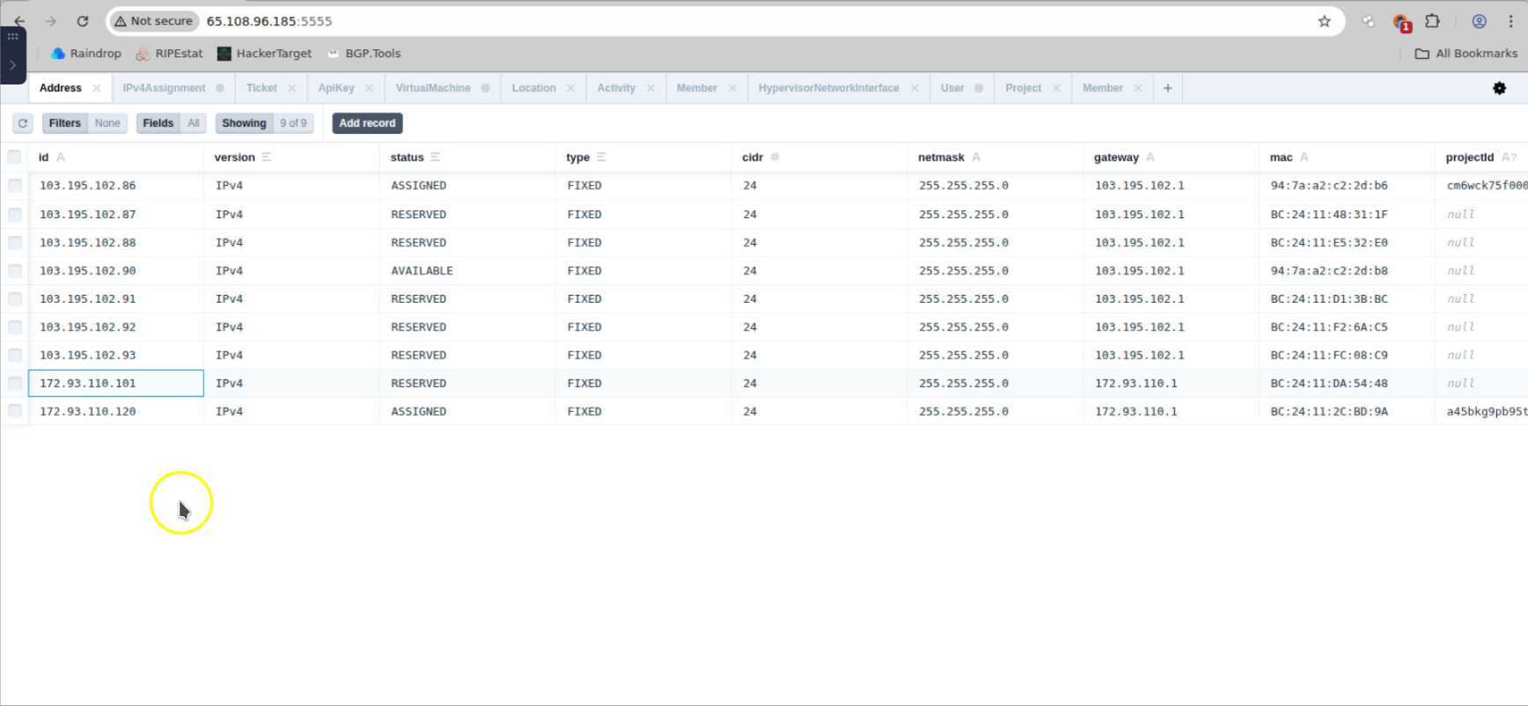Tick checkbox for row 103.195.102.86

point(15,186)
